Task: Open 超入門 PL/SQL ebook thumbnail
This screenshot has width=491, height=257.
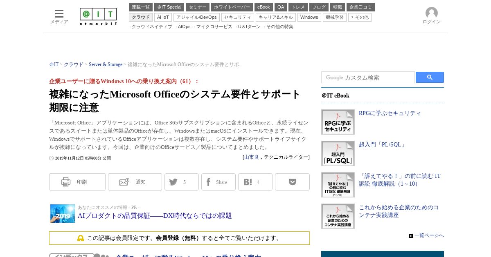Action: tap(338, 153)
